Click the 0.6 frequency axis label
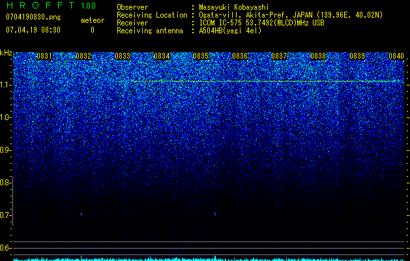 tap(5, 248)
